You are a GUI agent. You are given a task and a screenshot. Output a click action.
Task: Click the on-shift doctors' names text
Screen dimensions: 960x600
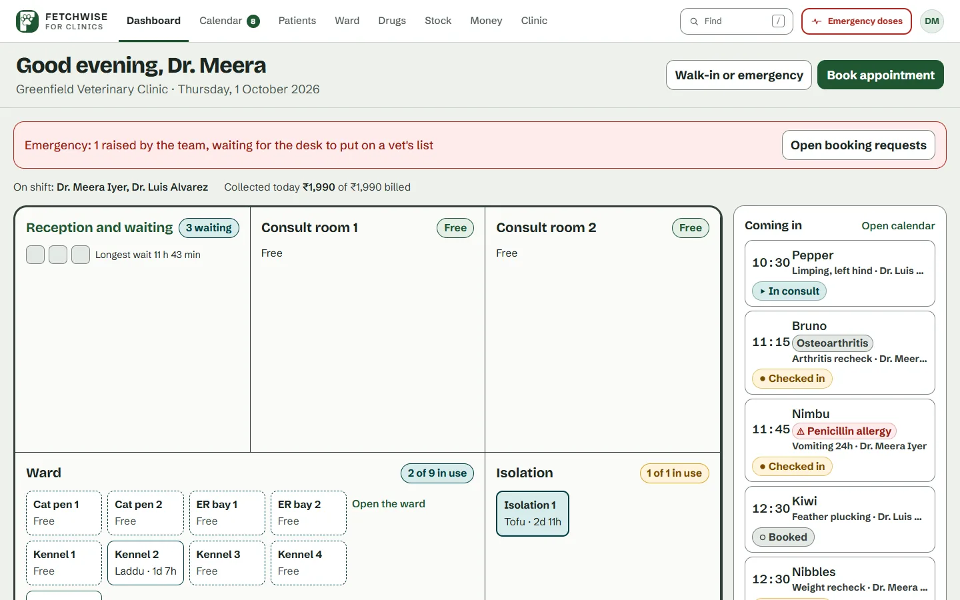[132, 187]
